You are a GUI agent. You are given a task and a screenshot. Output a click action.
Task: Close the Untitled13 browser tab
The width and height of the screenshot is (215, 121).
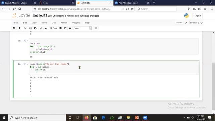[111, 3]
